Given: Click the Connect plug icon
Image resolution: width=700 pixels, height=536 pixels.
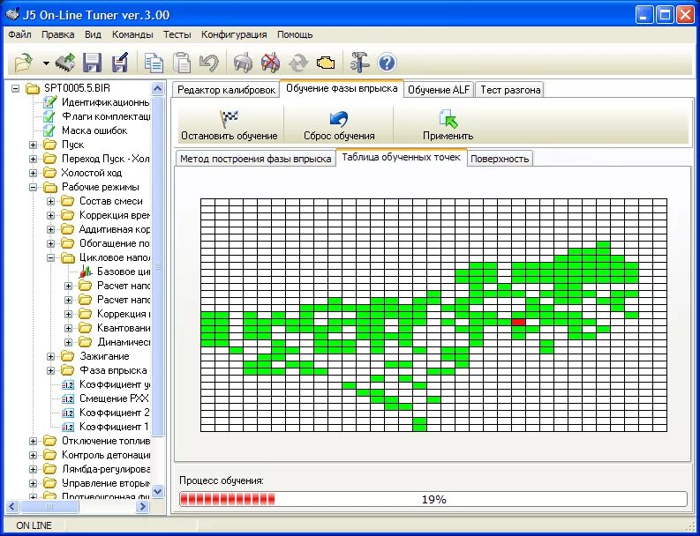Looking at the screenshot, I should tap(243, 63).
